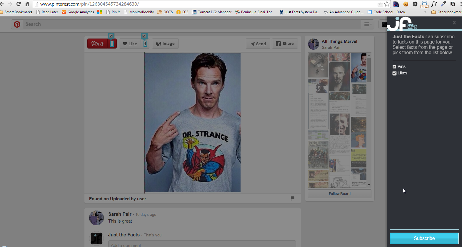Uncheck the Likes checkbox
The width and height of the screenshot is (462, 247).
tap(394, 73)
